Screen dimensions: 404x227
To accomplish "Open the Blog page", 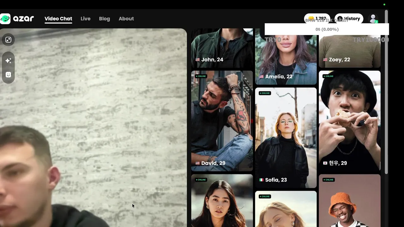I will tap(104, 19).
